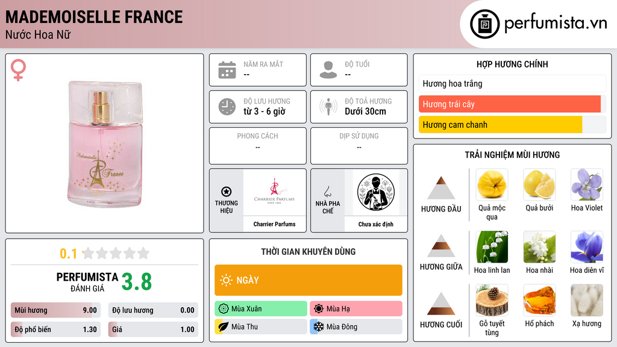The width and height of the screenshot is (617, 347).
Task: Click the Hương cam chanh accord bar
Action: coord(512,124)
